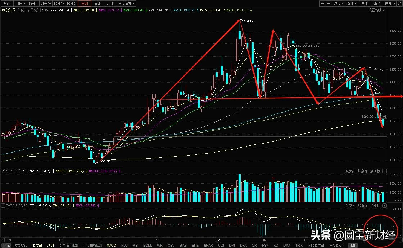Click the plus zoom-in icon
Image resolution: width=403 pixels, height=248 pixels.
tap(323, 4)
